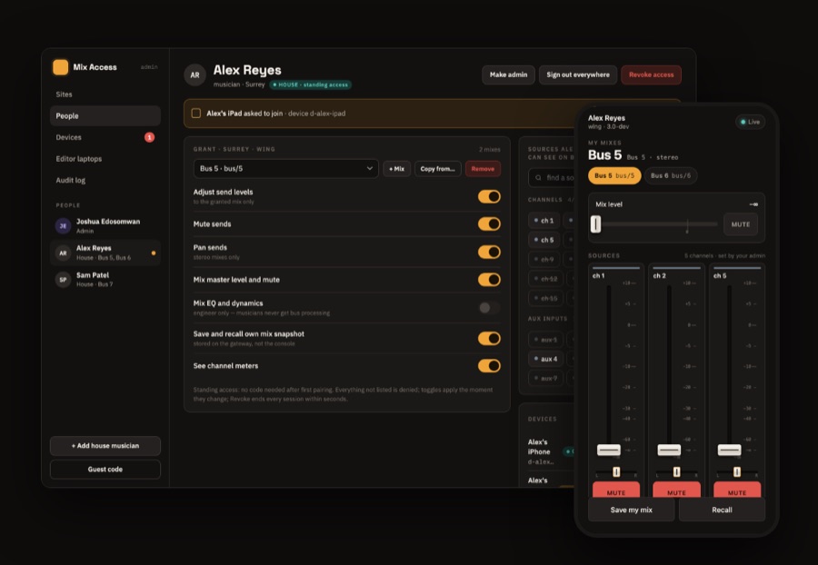Click the Make admin button
Image resolution: width=818 pixels, height=565 pixels.
pyautogui.click(x=508, y=74)
